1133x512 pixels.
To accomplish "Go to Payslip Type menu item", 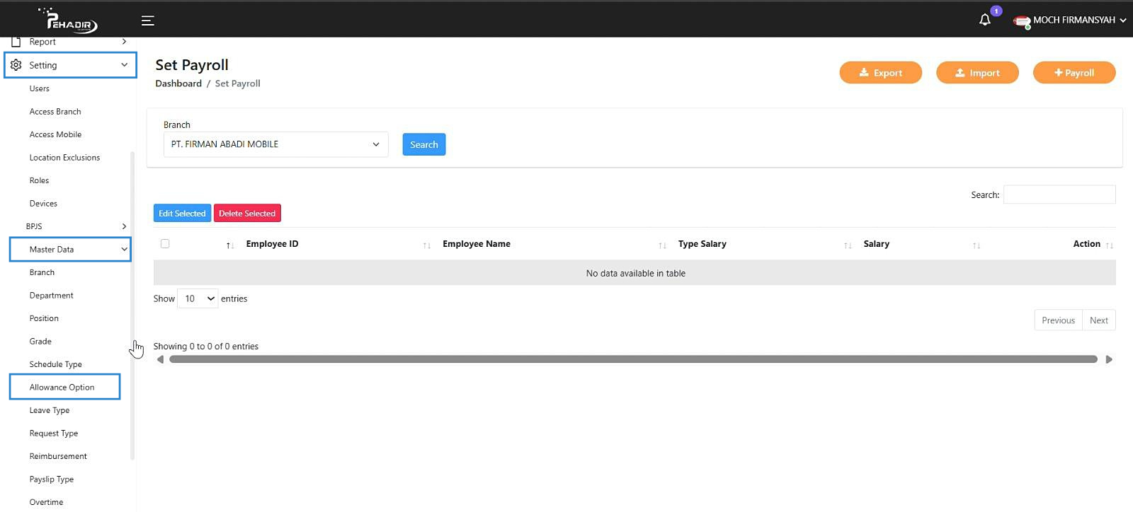I will [52, 479].
